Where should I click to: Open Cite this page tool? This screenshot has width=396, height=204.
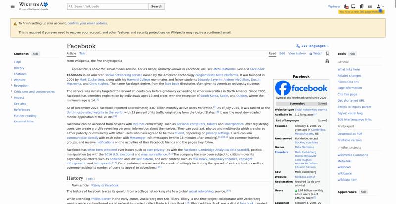pyautogui.click(x=347, y=94)
